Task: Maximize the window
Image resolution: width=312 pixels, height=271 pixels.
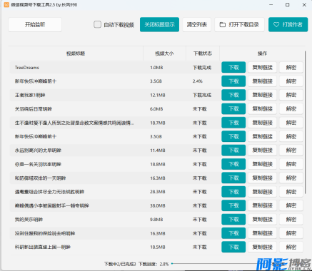Action: [x=288, y=5]
